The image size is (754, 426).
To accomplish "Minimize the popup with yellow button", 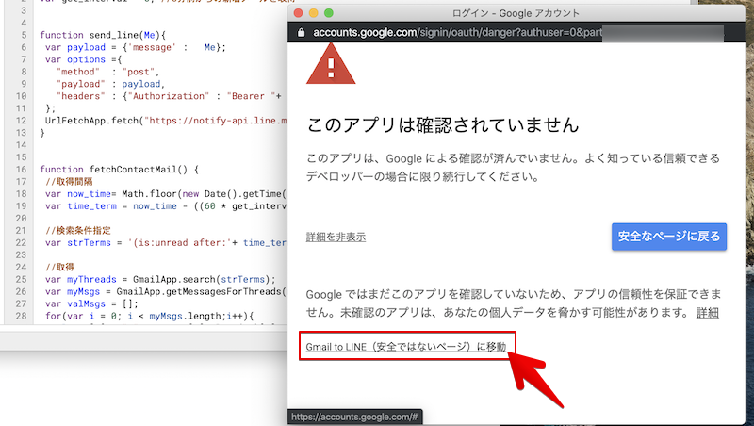I will [315, 13].
